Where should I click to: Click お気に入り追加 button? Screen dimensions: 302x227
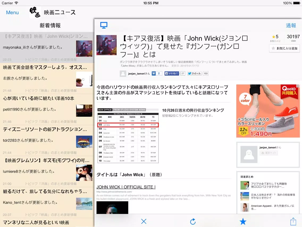pos(284,48)
